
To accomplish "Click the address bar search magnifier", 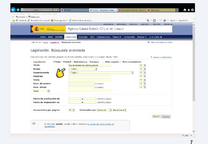I will pos(53,10).
